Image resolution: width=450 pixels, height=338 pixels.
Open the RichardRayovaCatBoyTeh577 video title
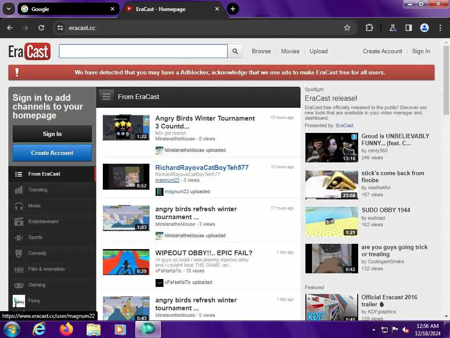pos(202,168)
